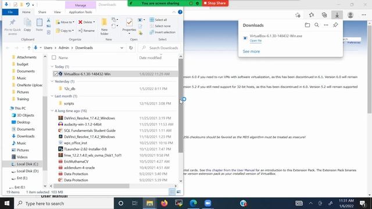
Task: Open downloads folder icon in Edge Downloads panel
Action: click(307, 25)
